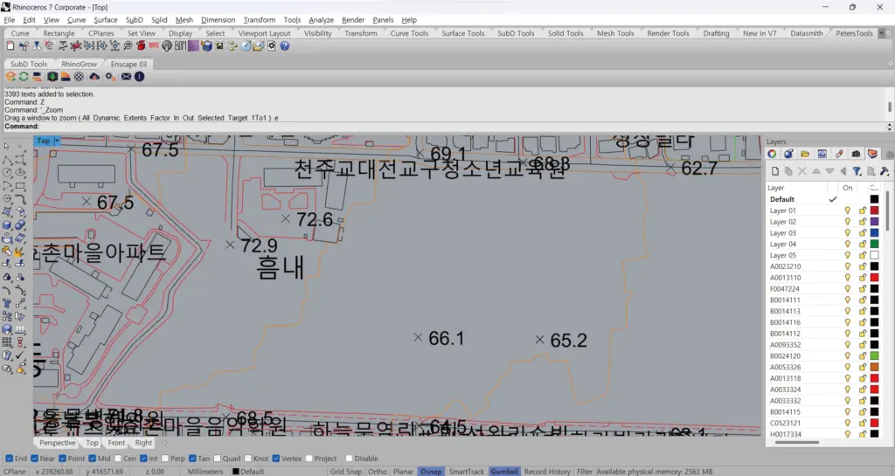895x476 pixels.
Task: Click Record History in status bar
Action: pos(547,472)
